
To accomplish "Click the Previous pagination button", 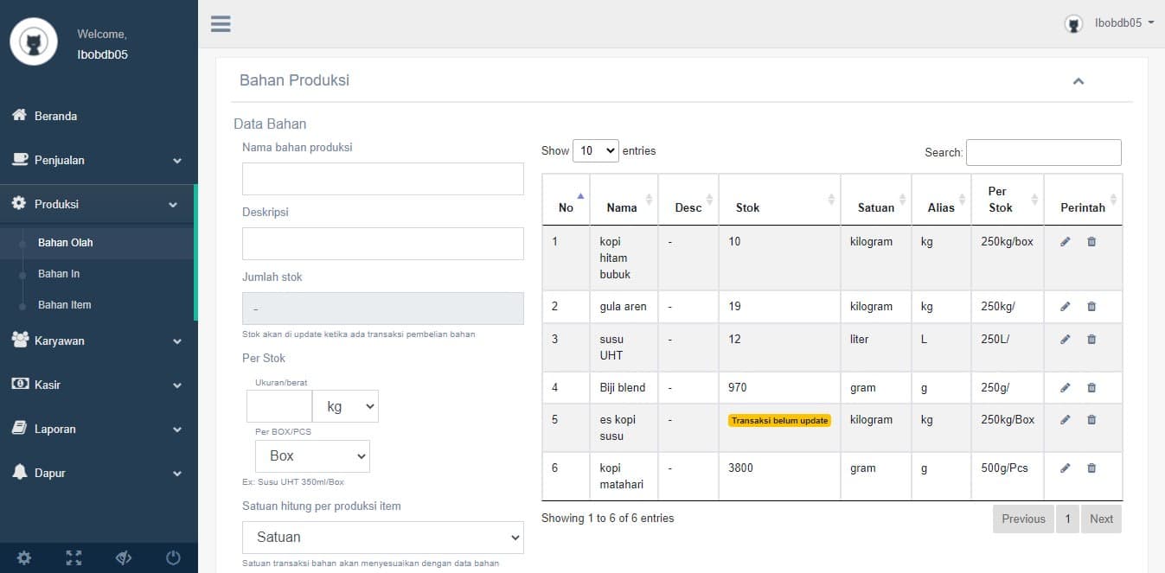I will pos(1022,519).
